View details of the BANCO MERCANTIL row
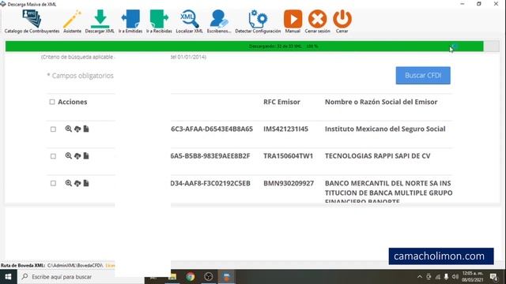 click(69, 183)
